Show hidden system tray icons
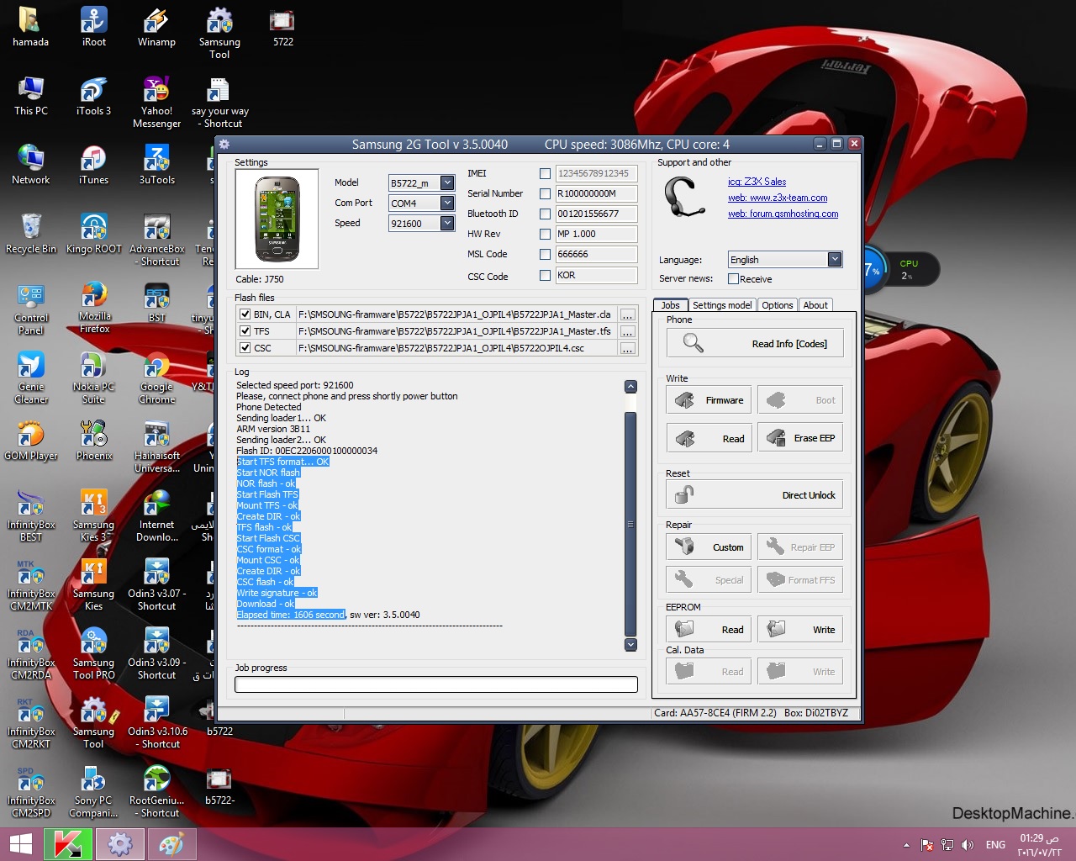Viewport: 1076px width, 861px height. (906, 845)
